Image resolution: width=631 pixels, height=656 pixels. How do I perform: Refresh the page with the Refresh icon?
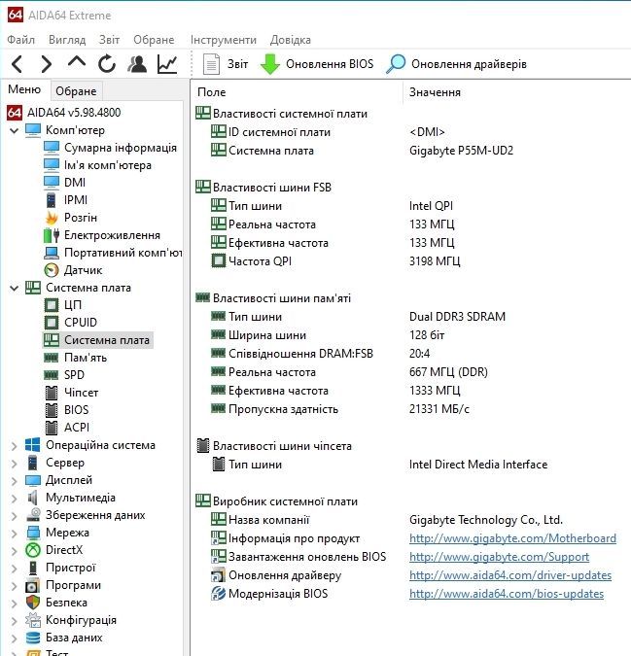(107, 64)
